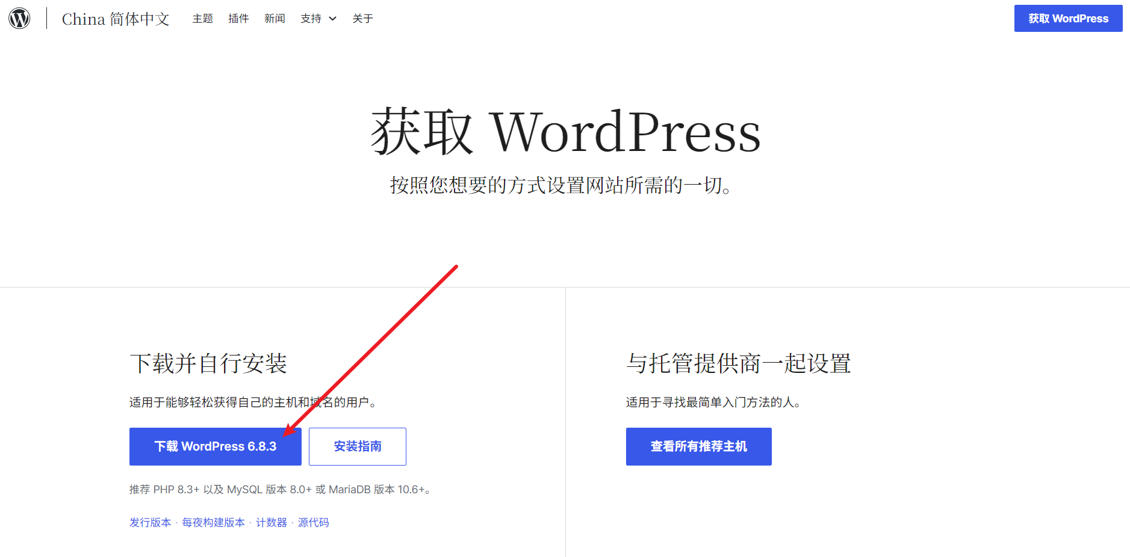The height and width of the screenshot is (557, 1130).
Task: Go to the 插件 menu item
Action: point(238,19)
